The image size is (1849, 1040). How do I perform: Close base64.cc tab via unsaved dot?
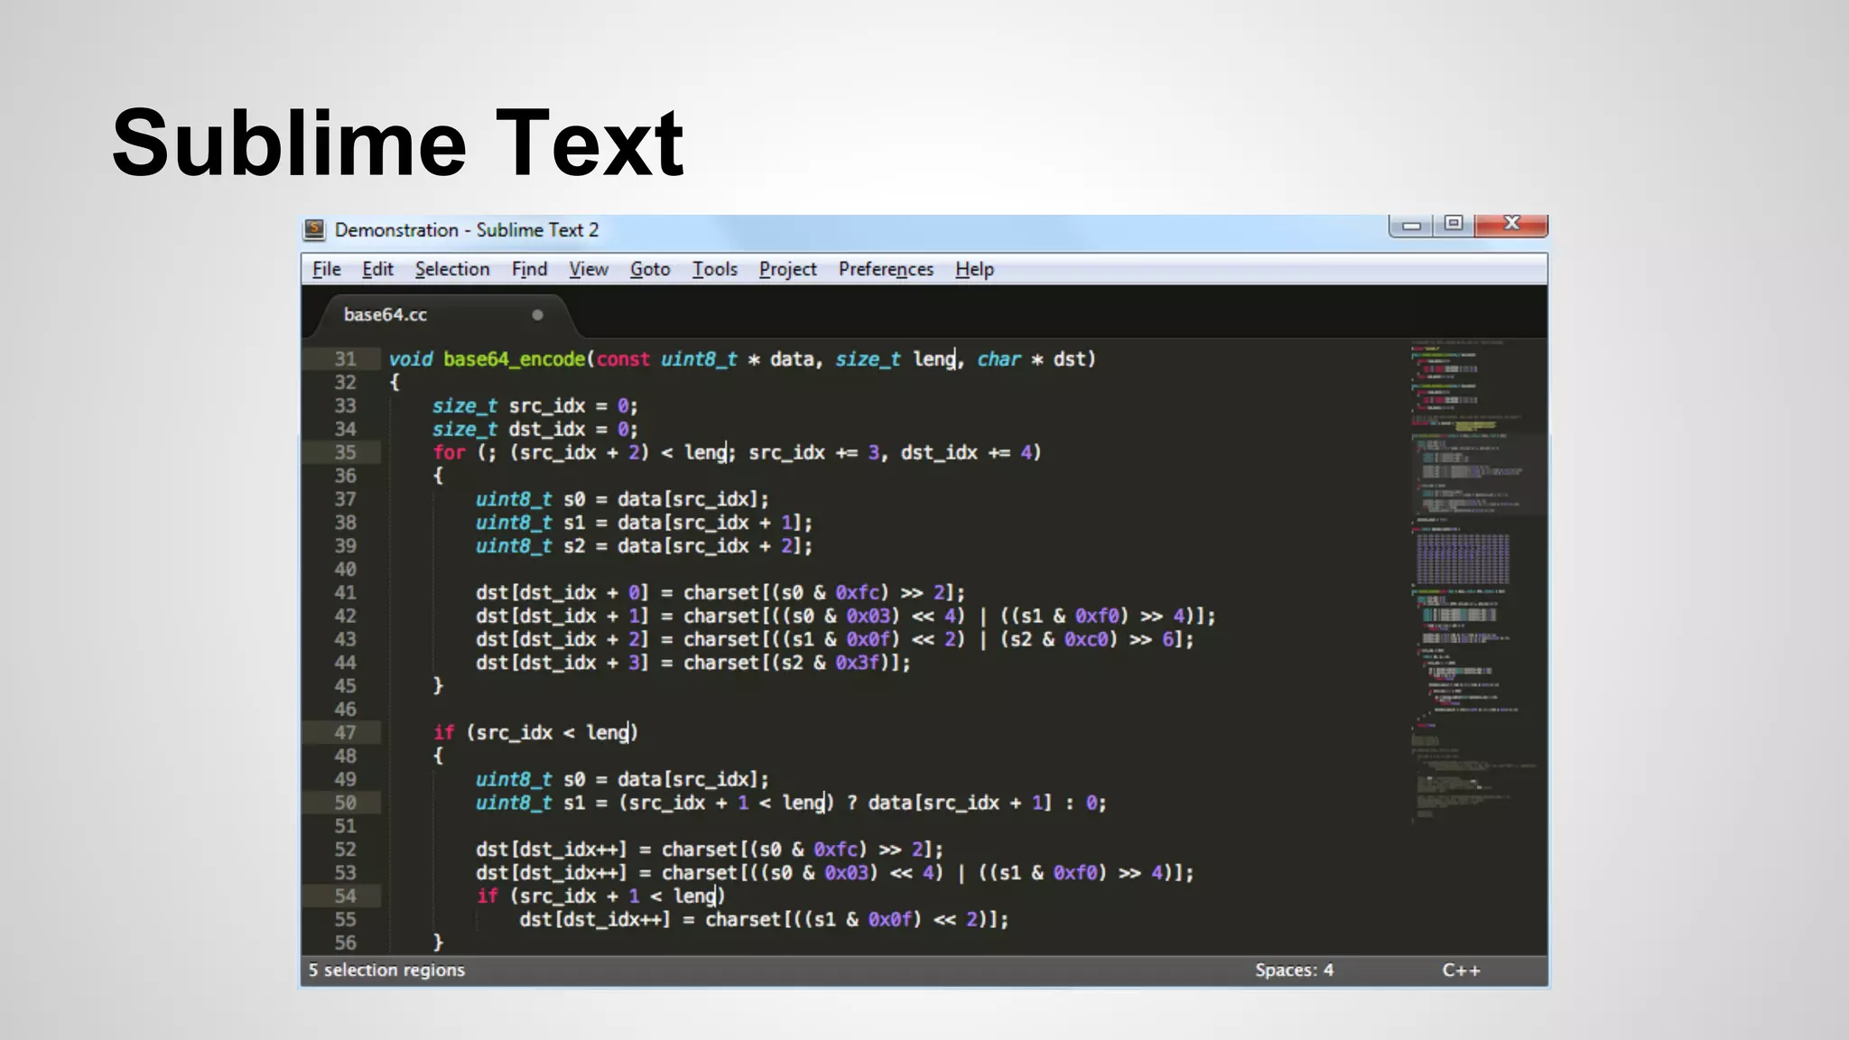point(537,315)
